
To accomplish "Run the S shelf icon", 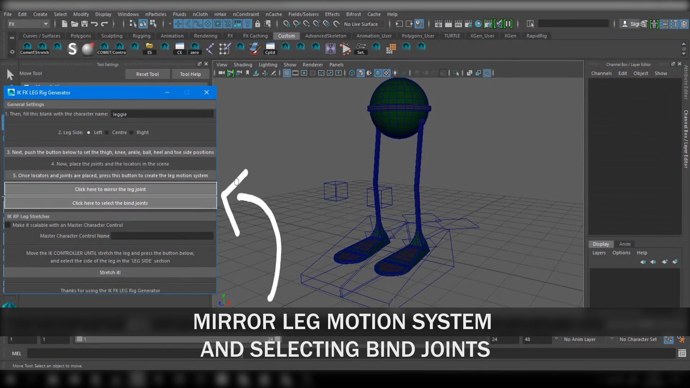I will (72, 49).
